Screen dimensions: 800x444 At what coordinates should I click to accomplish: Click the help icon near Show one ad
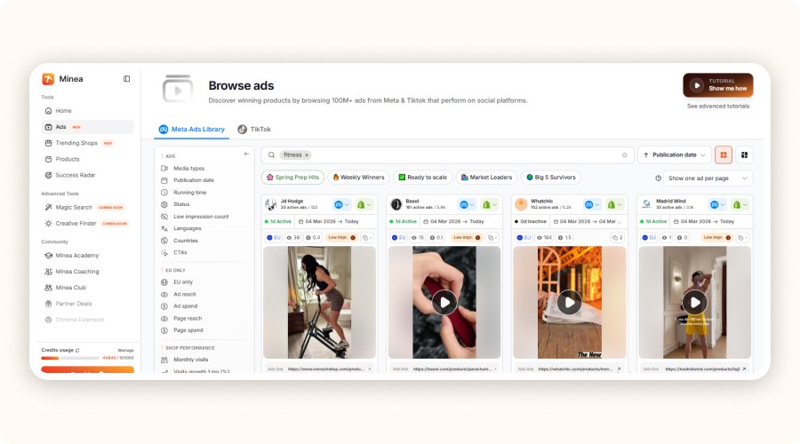click(658, 178)
